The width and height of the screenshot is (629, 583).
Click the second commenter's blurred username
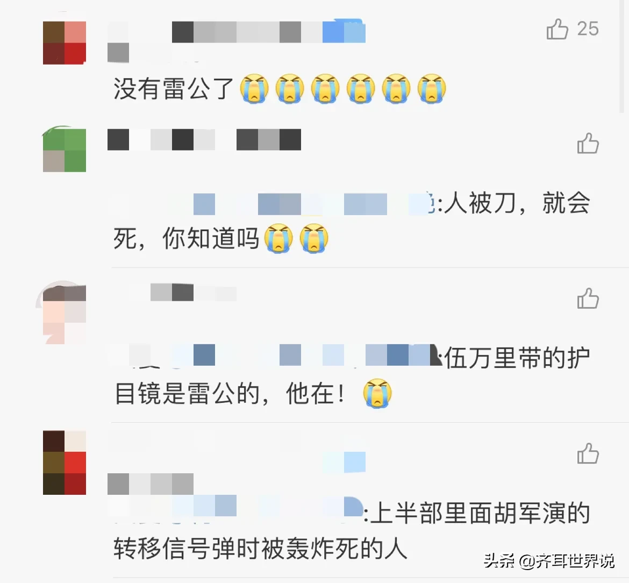(x=204, y=140)
